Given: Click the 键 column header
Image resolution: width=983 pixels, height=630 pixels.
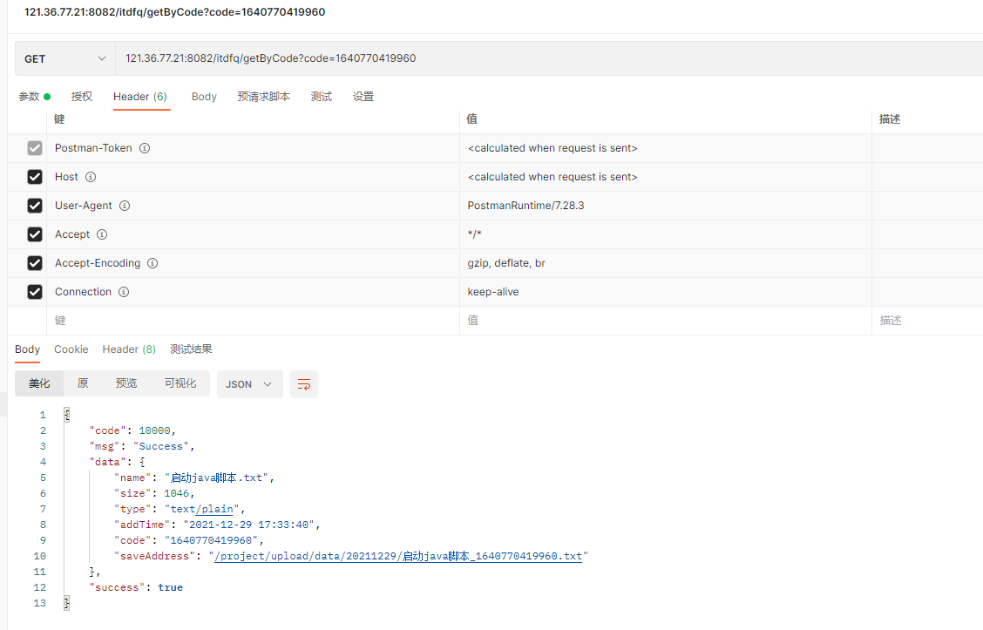Looking at the screenshot, I should click(x=59, y=119).
